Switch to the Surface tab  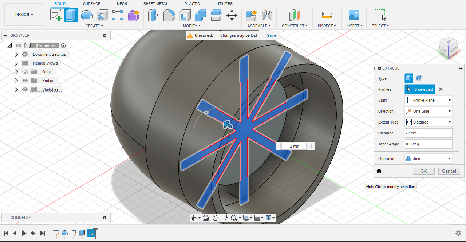pyautogui.click(x=91, y=4)
